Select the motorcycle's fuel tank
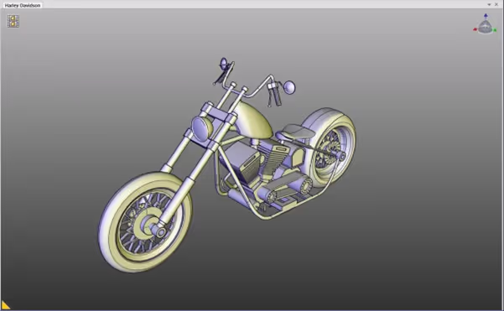This screenshot has width=504, height=311. tap(254, 121)
